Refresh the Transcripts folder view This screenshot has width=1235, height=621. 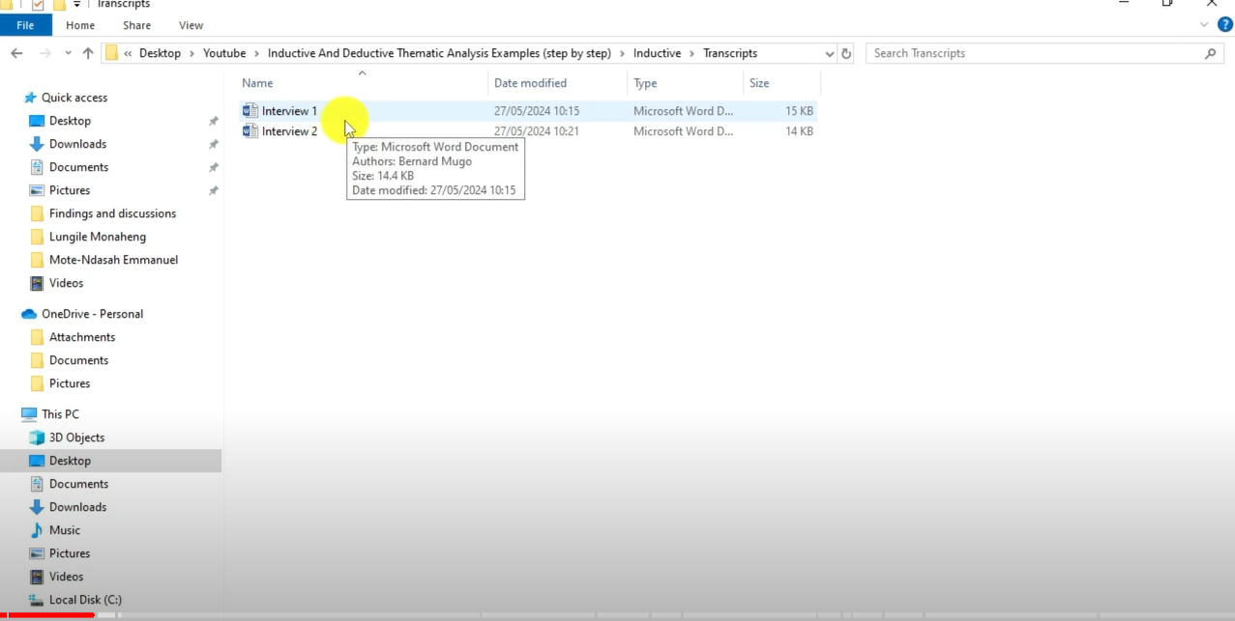(x=846, y=53)
